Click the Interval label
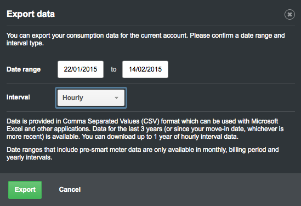Image resolution: width=301 pixels, height=206 pixels. [x=18, y=97]
